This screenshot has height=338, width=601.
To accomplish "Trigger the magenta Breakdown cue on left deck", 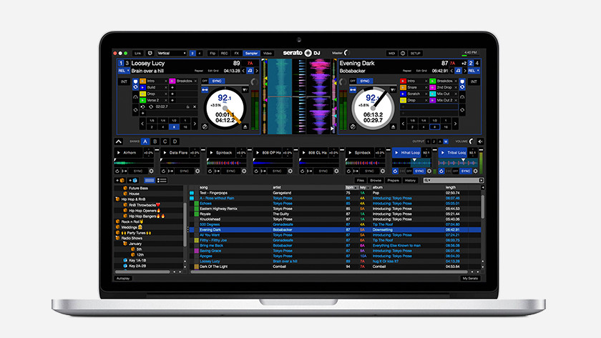I will (172, 81).
